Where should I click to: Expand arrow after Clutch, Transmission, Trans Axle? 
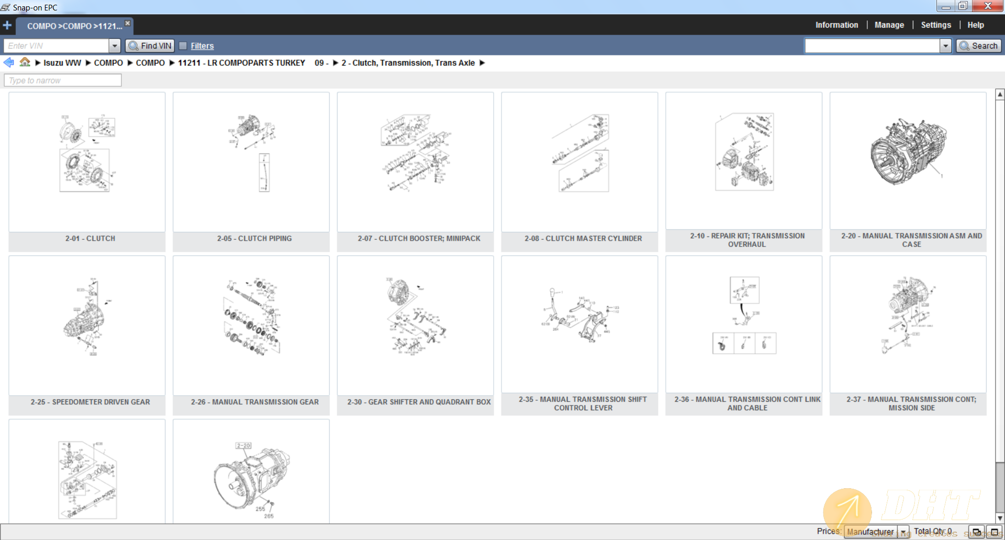coord(482,63)
